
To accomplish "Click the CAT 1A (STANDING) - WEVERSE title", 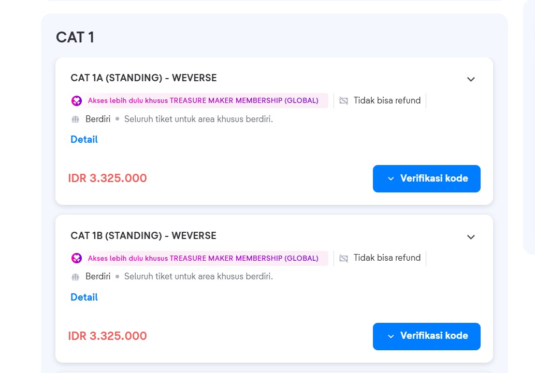I will pyautogui.click(x=143, y=78).
